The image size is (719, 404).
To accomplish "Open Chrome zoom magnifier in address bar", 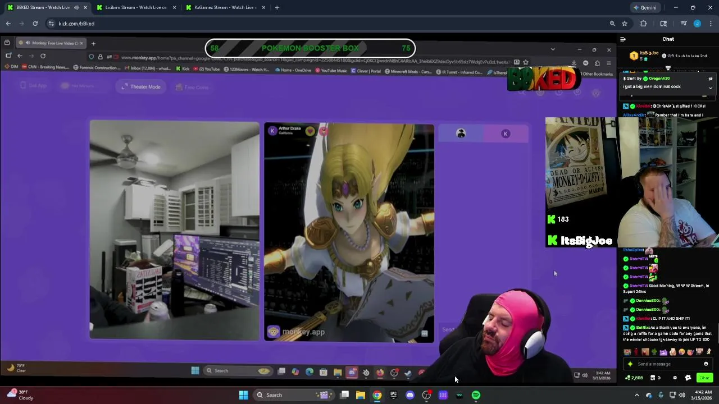I will click(x=612, y=24).
